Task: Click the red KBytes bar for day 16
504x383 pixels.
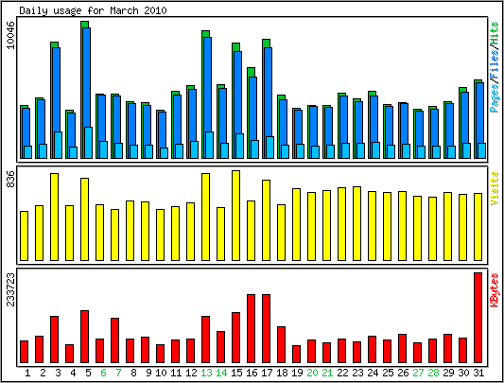Action: tap(251, 329)
